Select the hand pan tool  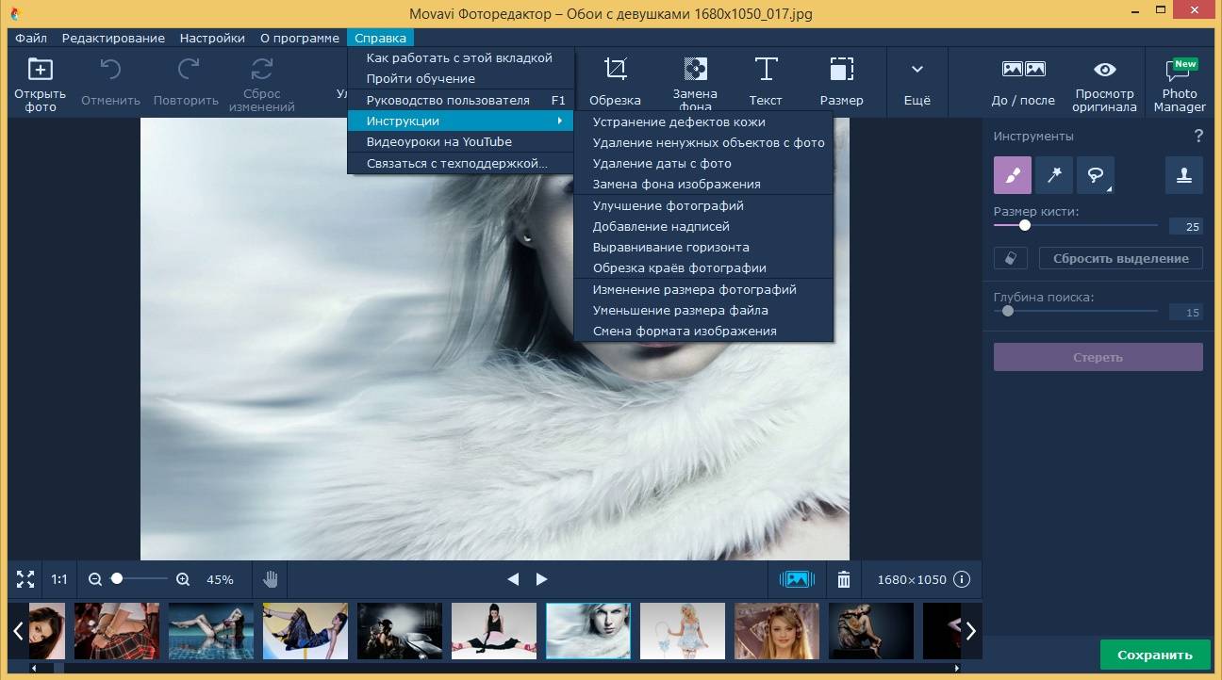(271, 579)
